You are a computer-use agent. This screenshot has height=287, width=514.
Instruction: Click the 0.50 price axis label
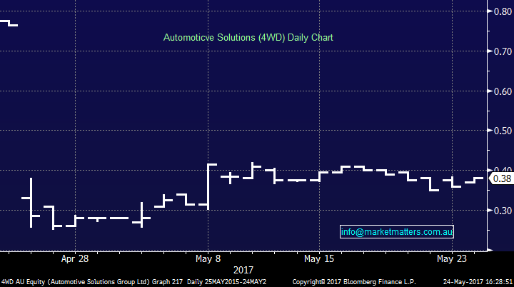point(503,131)
